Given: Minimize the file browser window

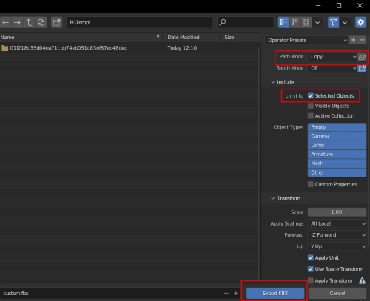Looking at the screenshot, I should [318, 5].
